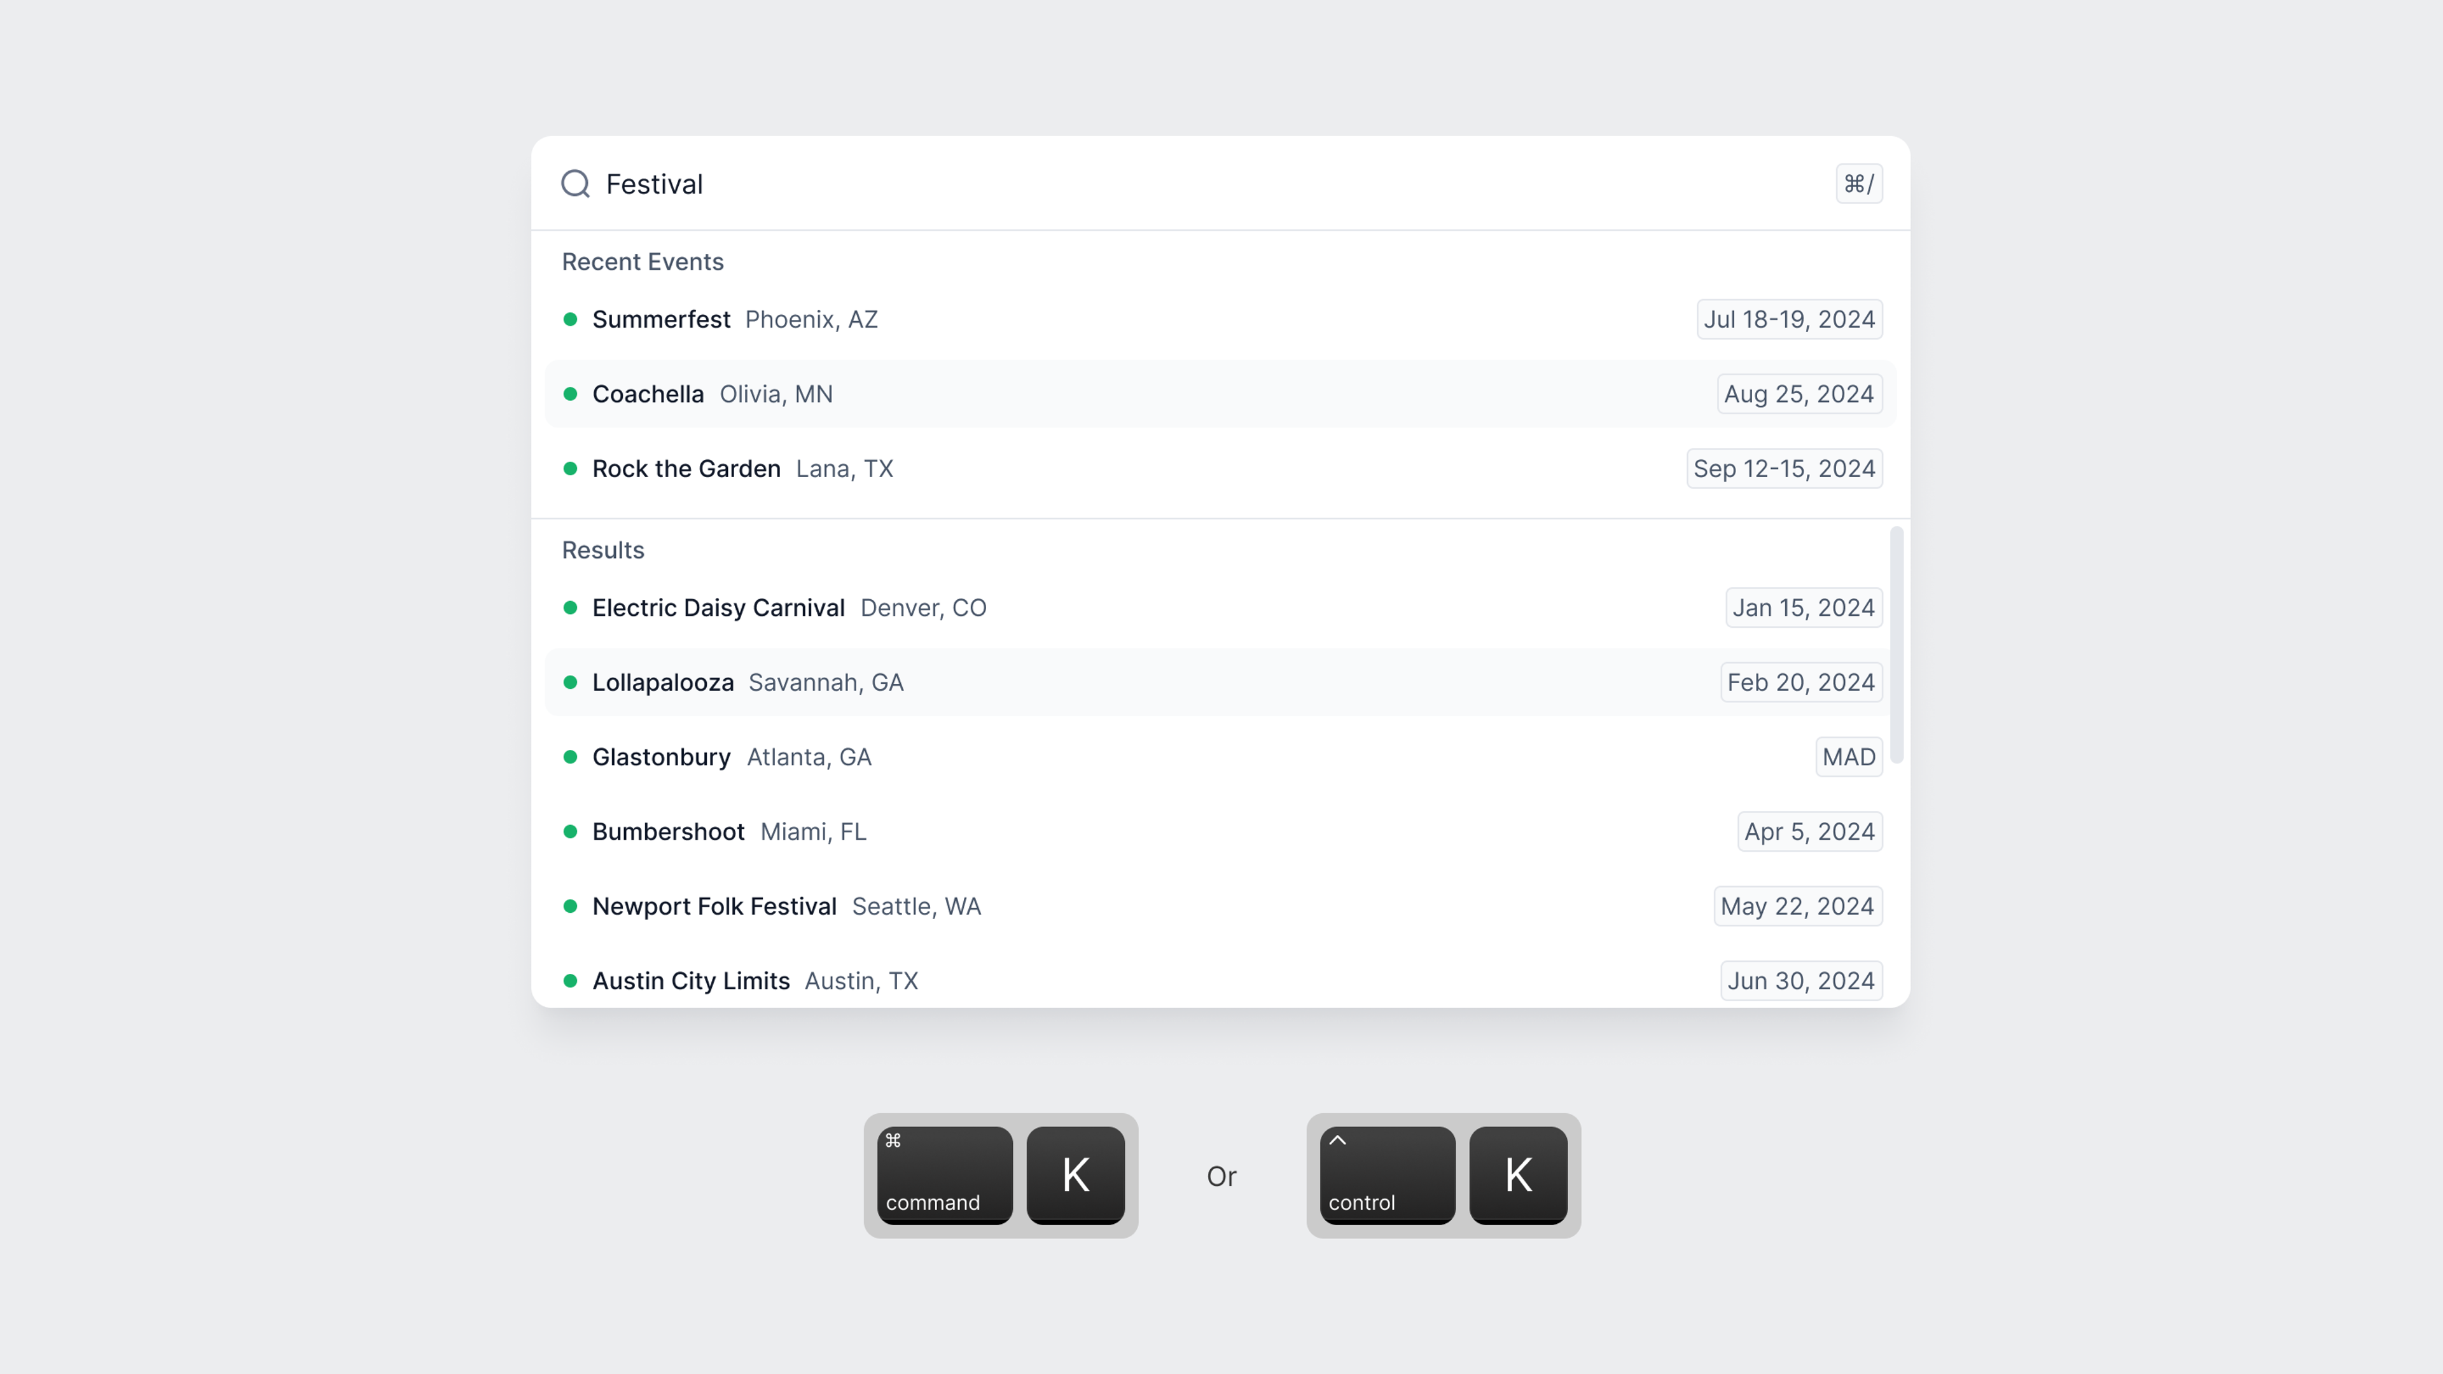The width and height of the screenshot is (2443, 1374).
Task: Click the green dot next to Glastonbury
Action: coord(570,757)
